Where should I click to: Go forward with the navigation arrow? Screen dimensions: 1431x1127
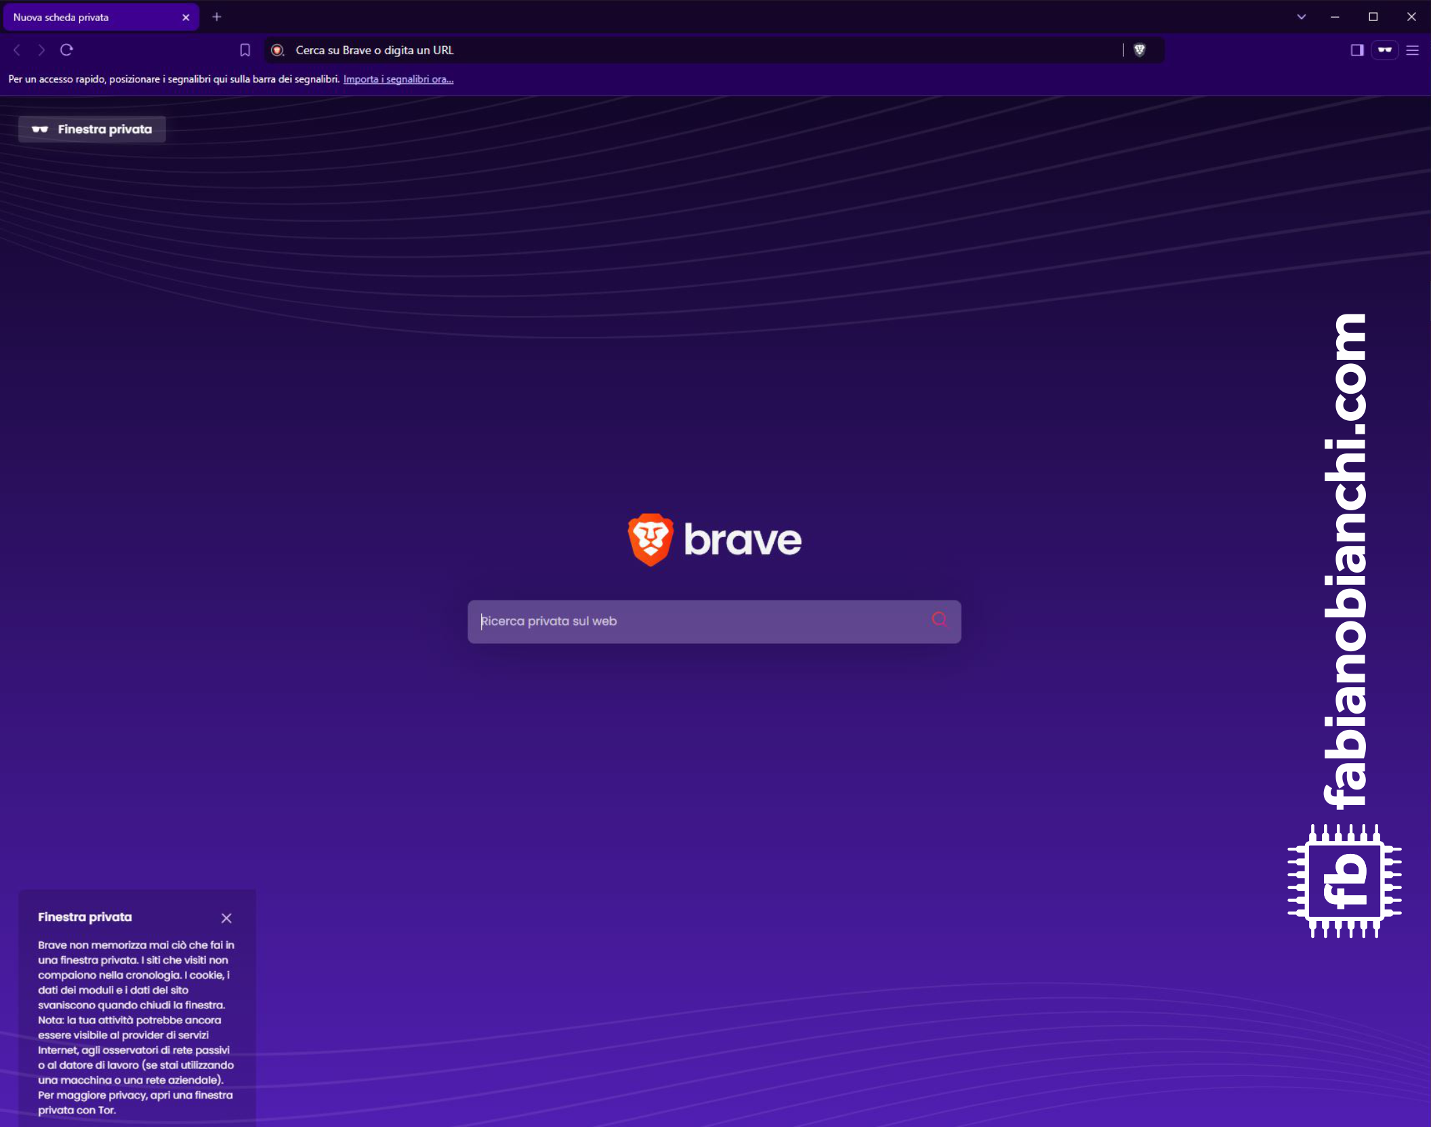coord(42,50)
